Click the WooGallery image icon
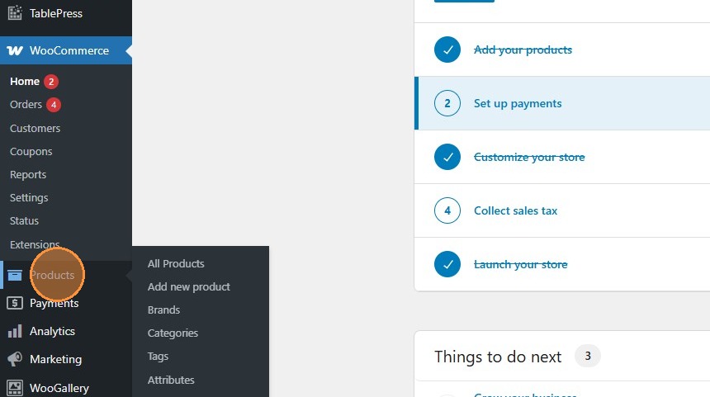710x397 pixels. pos(15,387)
